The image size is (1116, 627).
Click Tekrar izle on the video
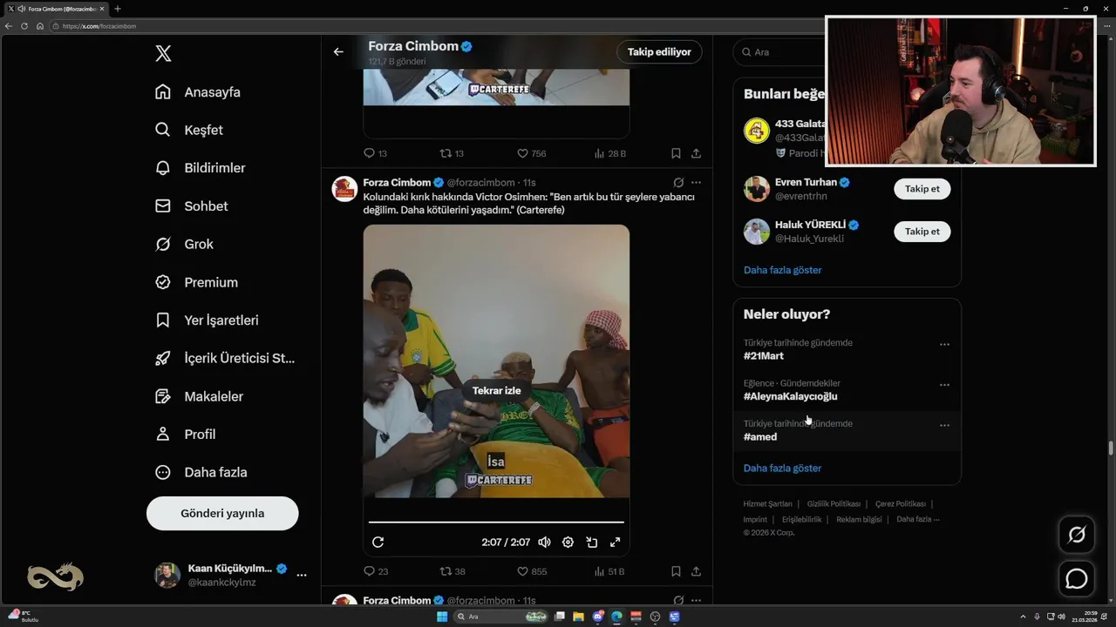pos(496,391)
